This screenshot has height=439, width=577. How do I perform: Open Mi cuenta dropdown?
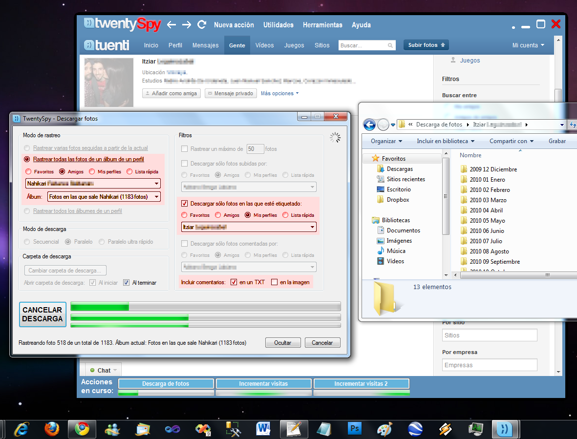click(528, 45)
